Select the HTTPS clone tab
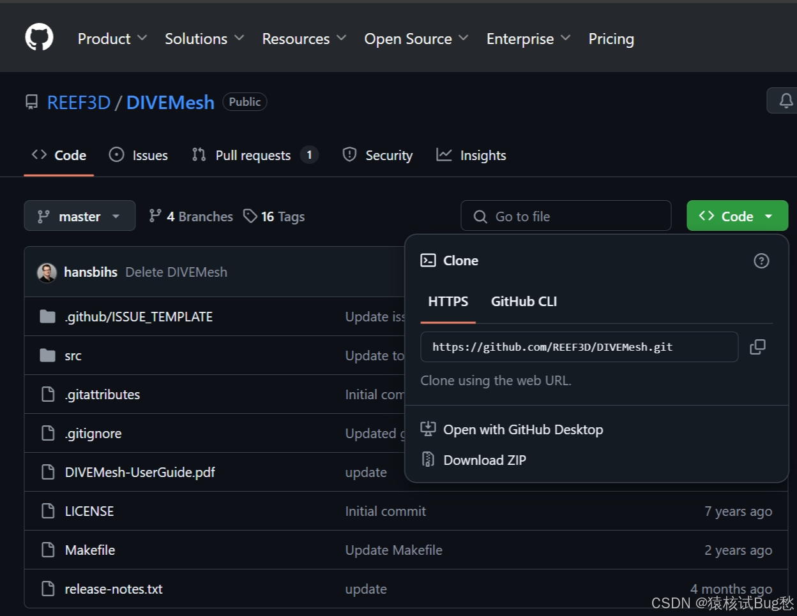Image resolution: width=797 pixels, height=616 pixels. coord(448,301)
